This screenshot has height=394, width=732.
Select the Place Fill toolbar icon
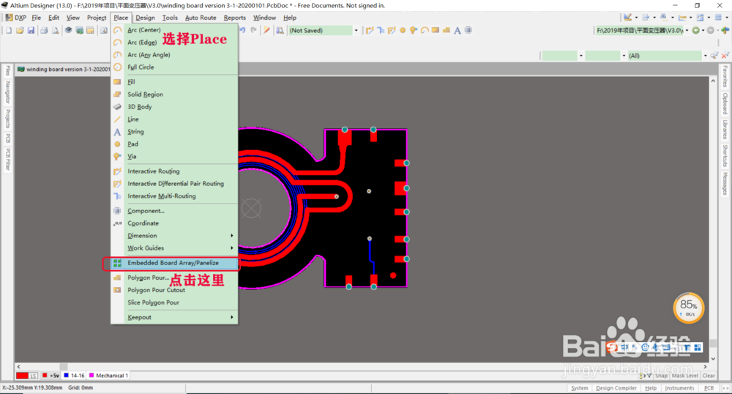435,30
